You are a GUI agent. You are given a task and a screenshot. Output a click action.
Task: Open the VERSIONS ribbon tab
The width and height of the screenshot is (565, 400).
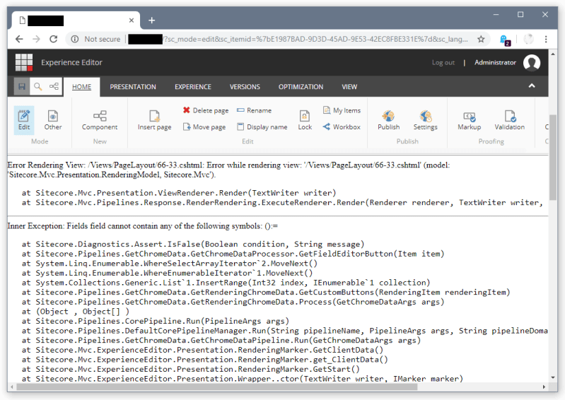(x=245, y=87)
